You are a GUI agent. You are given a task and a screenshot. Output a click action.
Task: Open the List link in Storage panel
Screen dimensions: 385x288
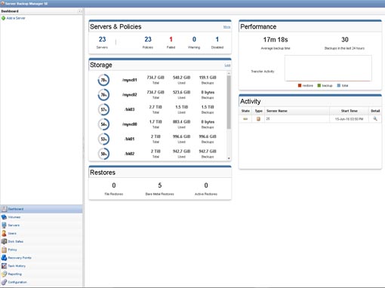[227, 65]
